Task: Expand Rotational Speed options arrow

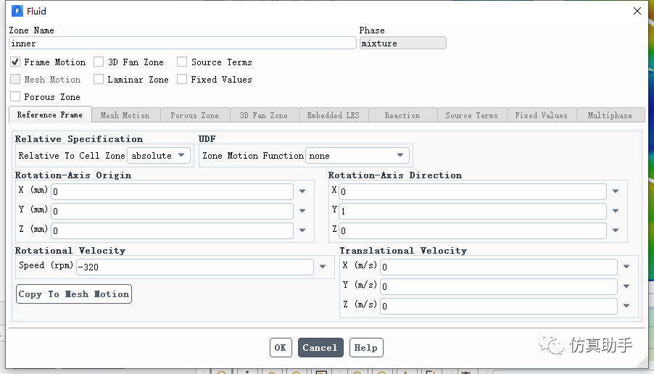Action: click(x=323, y=267)
